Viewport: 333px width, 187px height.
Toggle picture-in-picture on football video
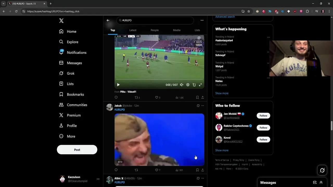click(x=194, y=85)
